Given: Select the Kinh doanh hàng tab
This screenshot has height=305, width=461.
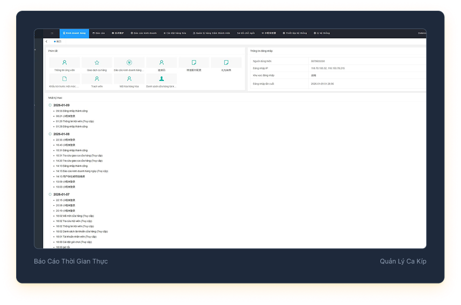Looking at the screenshot, I should coord(74,33).
